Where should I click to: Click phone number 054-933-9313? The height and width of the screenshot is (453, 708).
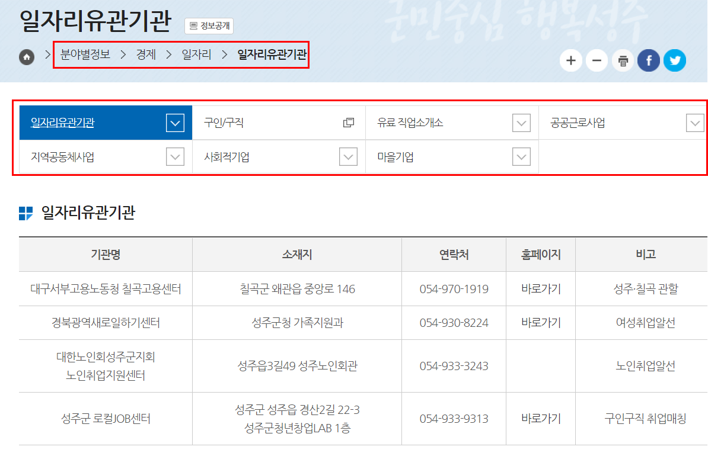click(454, 419)
